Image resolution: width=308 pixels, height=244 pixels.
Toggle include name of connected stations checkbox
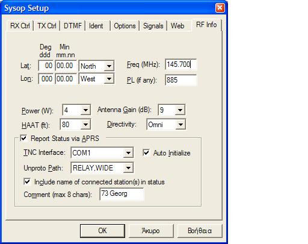tap(27, 181)
